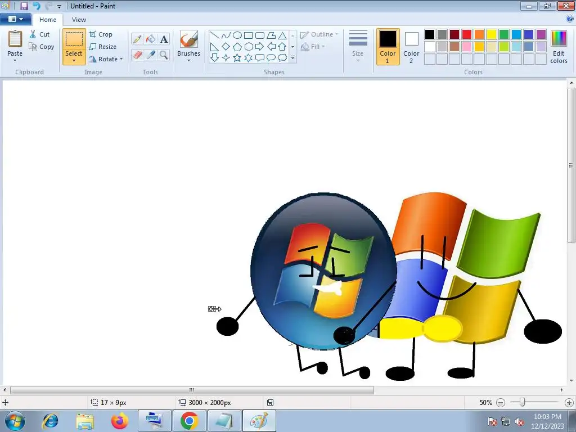
Task: Pick the purple color swatch
Action: coord(541,34)
